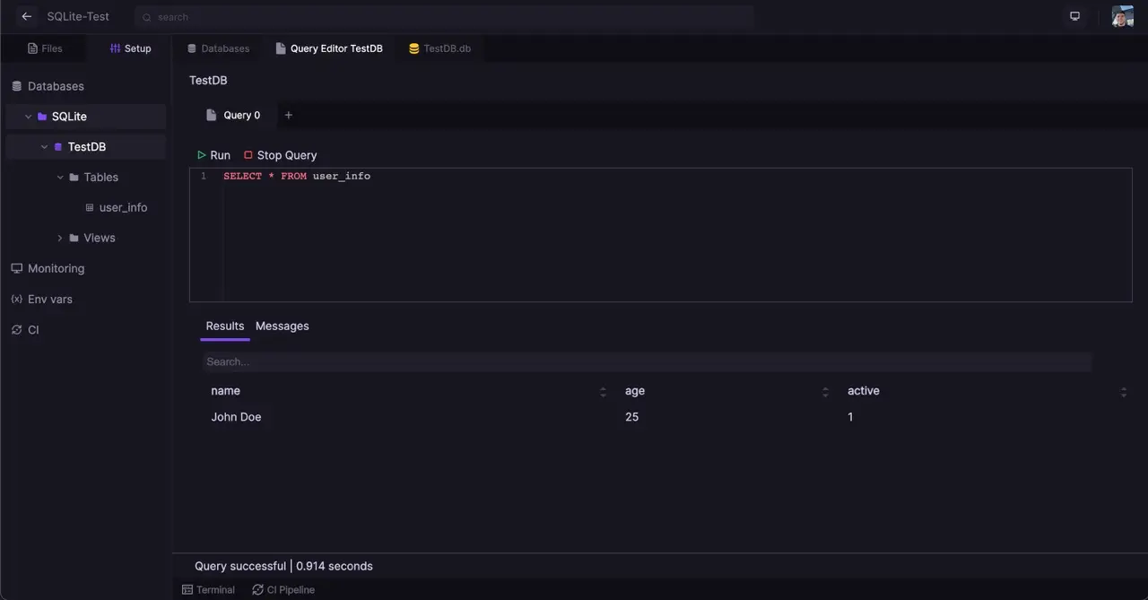The height and width of the screenshot is (600, 1148).
Task: Open the TestDB.db tab
Action: (439, 48)
